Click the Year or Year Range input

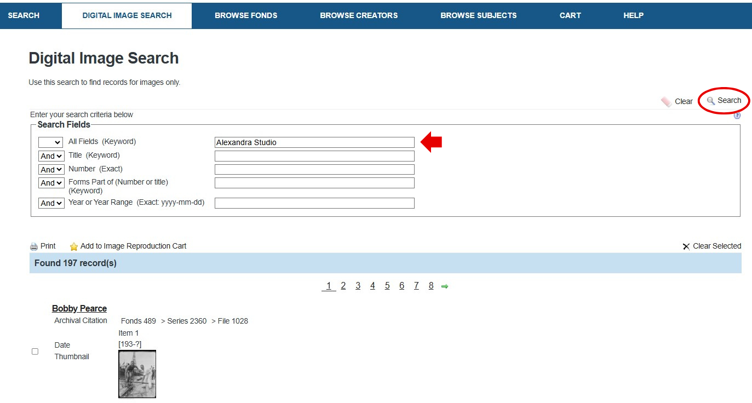tap(314, 203)
